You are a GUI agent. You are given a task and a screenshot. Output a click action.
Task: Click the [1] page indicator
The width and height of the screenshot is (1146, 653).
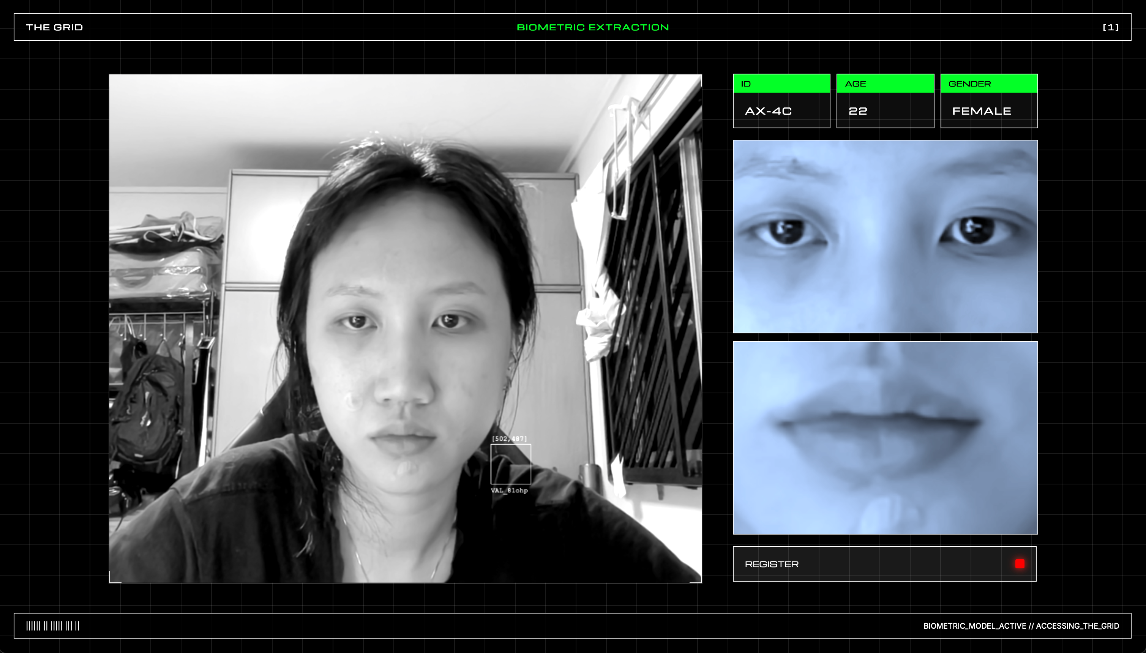(1111, 27)
